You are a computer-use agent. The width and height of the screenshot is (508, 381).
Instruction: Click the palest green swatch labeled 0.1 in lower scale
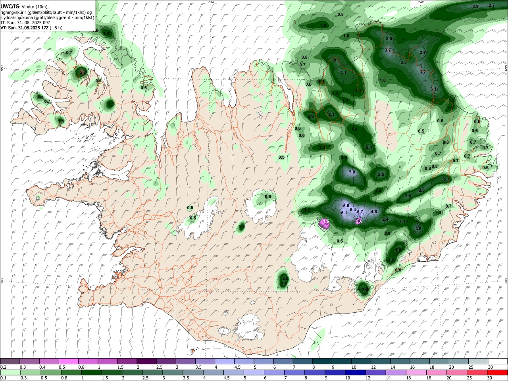coord(10,372)
